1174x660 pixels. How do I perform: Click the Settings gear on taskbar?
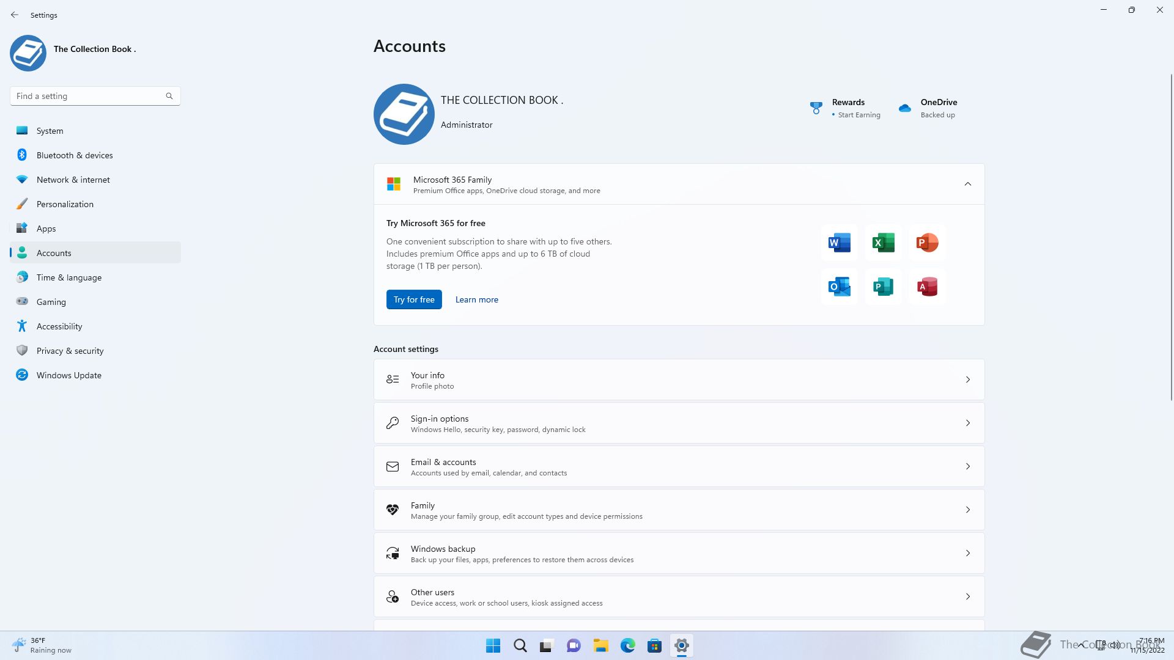tap(682, 645)
